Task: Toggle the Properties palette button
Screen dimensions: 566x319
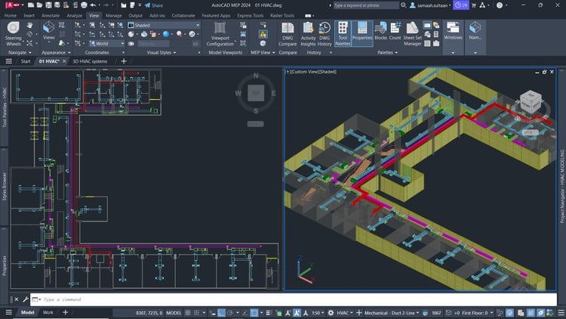Action: pos(362,33)
